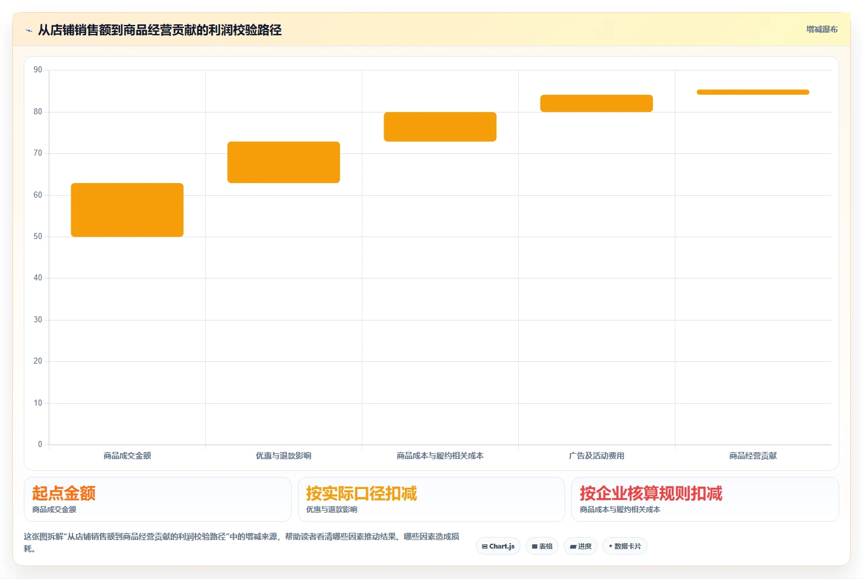The image size is (863, 579).
Task: Open the 起点金额 card
Action: tap(158, 499)
